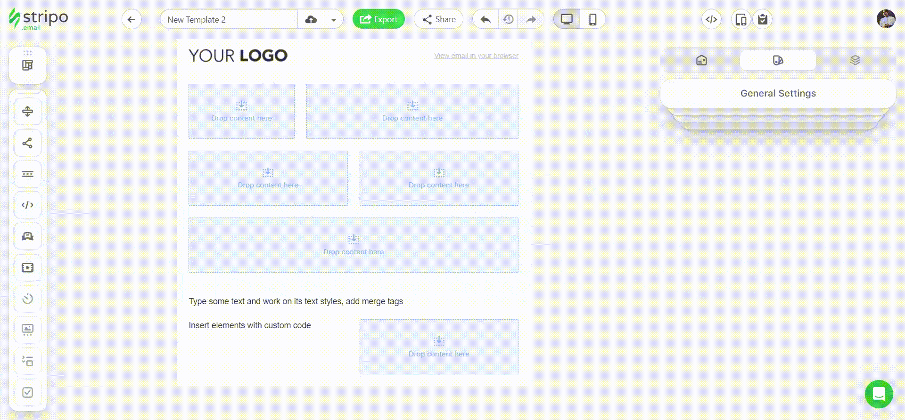Select the form checkbox block icon

pyautogui.click(x=28, y=392)
